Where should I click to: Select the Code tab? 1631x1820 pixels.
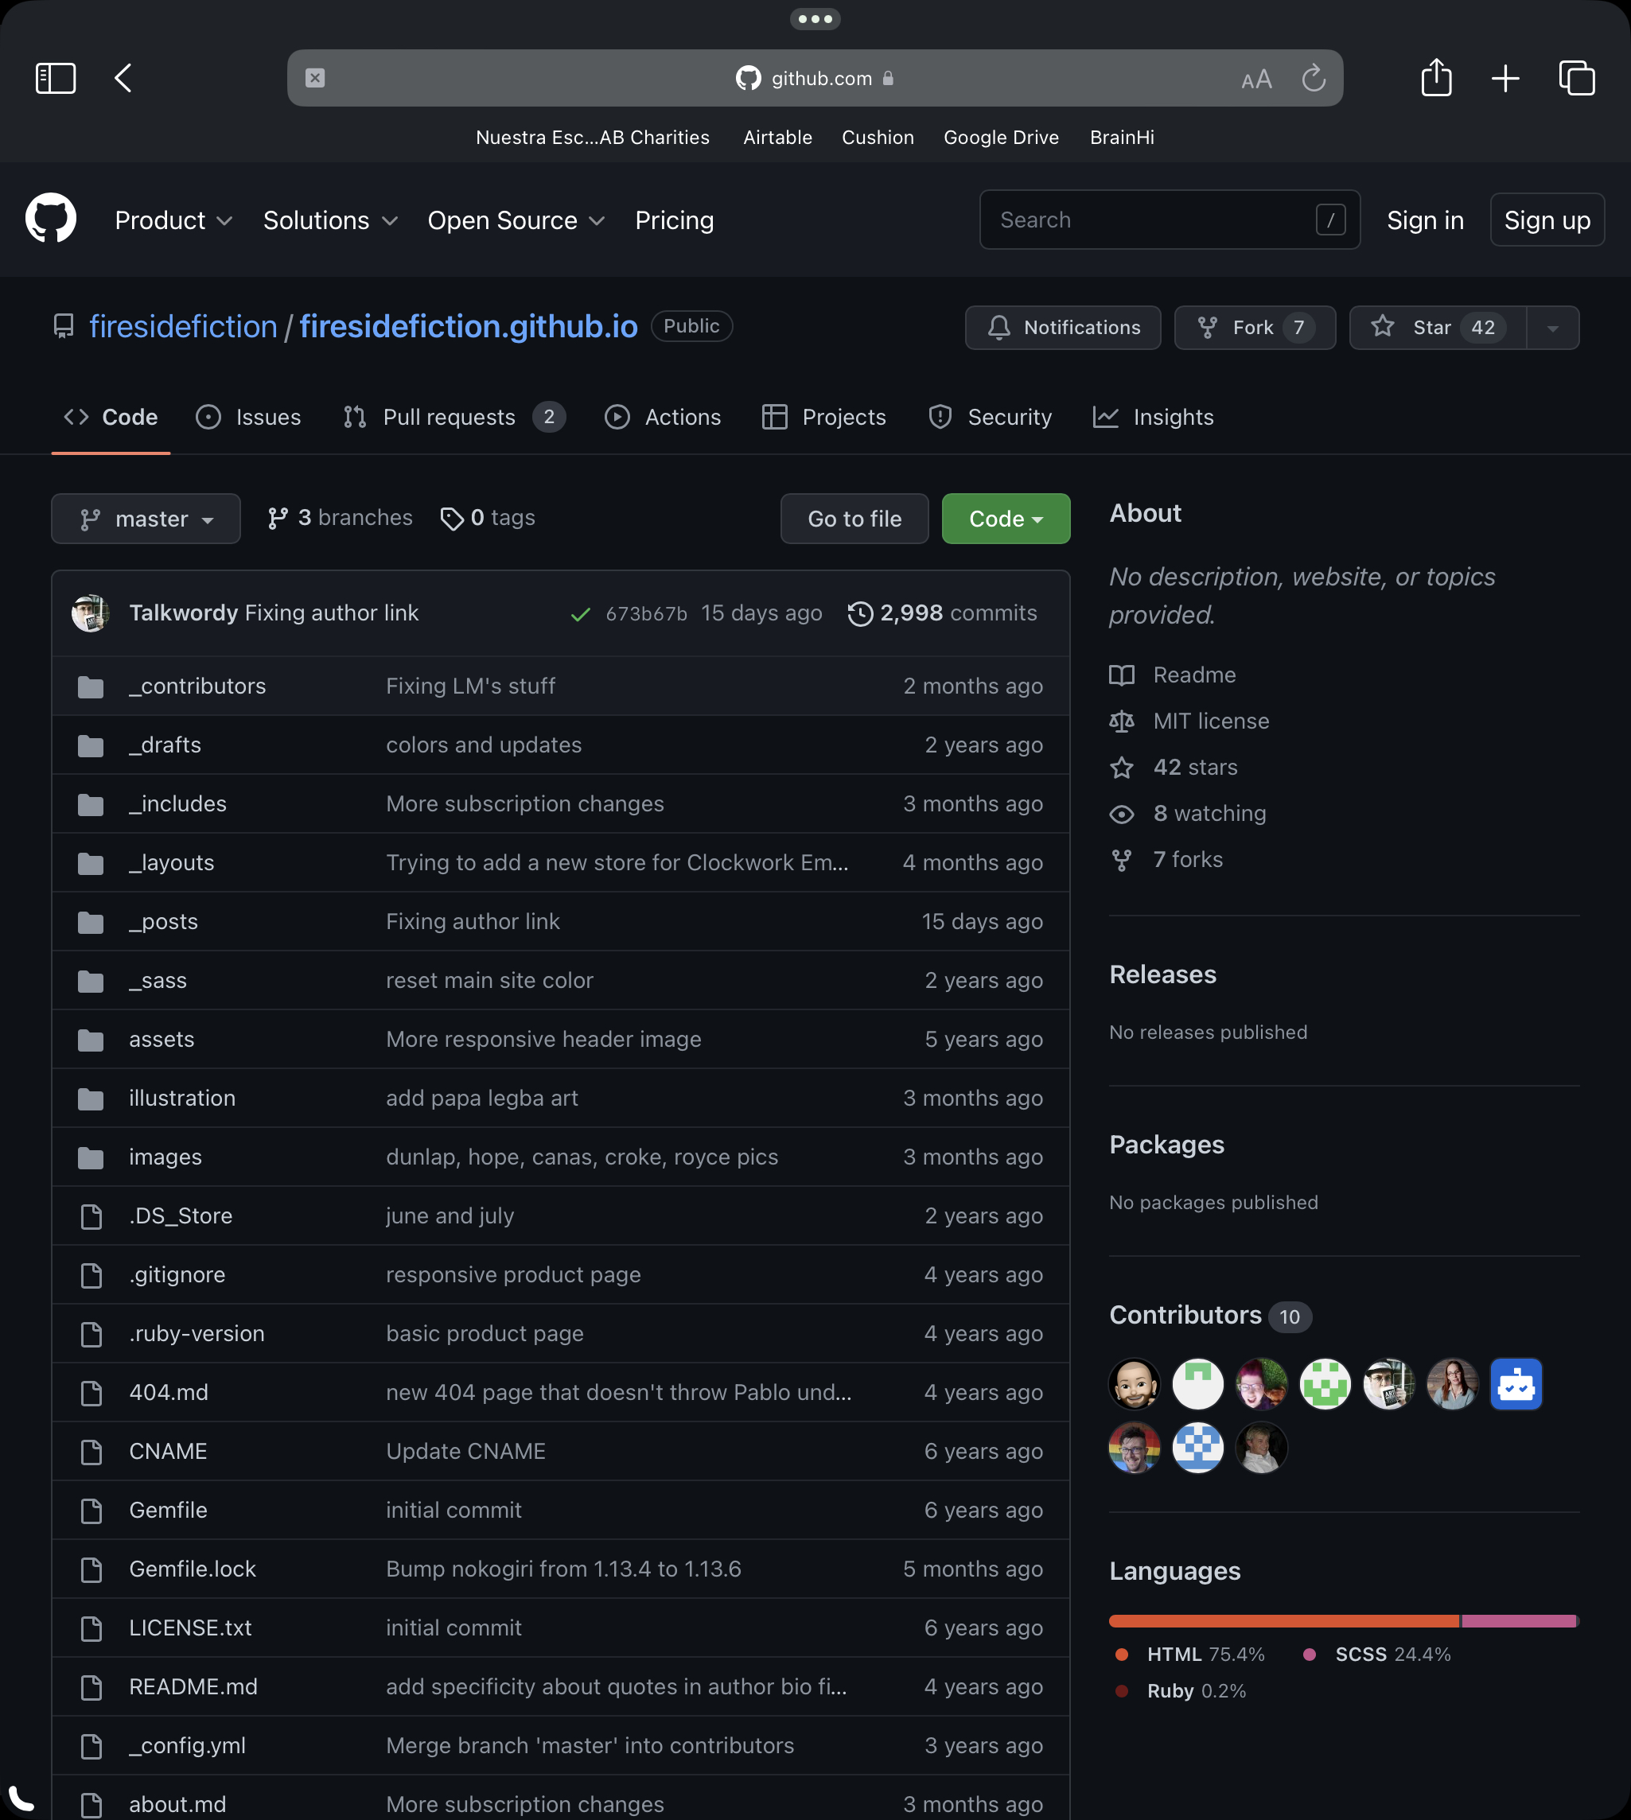pos(111,418)
